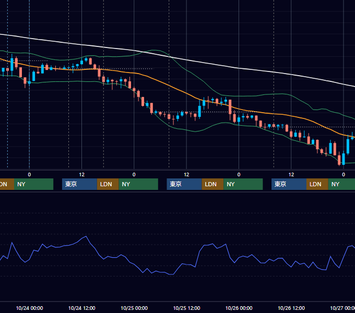Viewport: 355px width, 313px height.
Task: Select the LDN session block after 10/25 12:00
Action: [x=212, y=184]
